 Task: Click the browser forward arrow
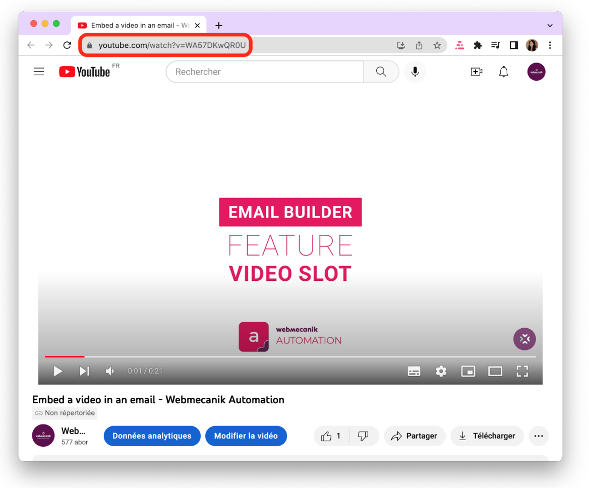click(x=49, y=45)
